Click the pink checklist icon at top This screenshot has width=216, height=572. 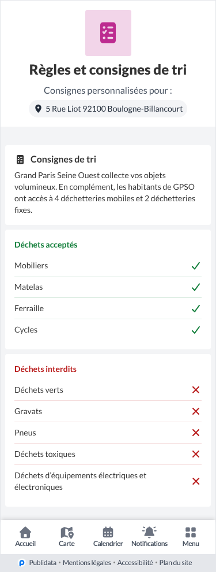tap(108, 33)
